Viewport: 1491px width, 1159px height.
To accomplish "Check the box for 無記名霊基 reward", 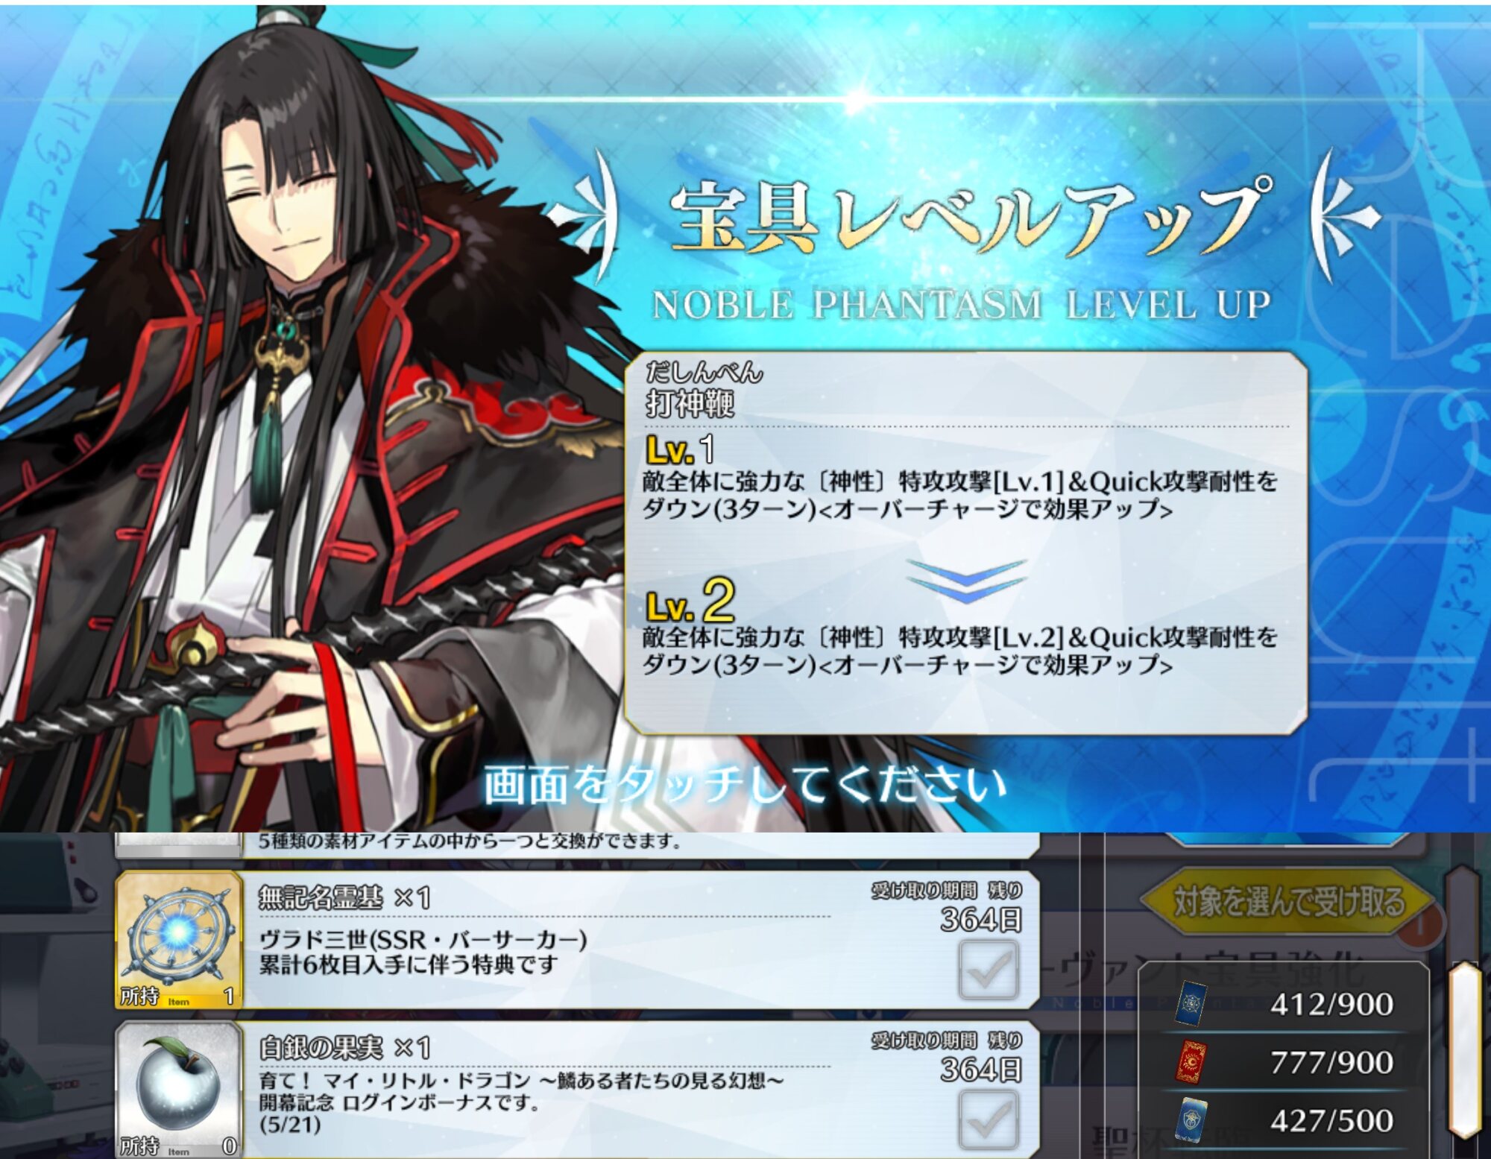I will click(989, 969).
